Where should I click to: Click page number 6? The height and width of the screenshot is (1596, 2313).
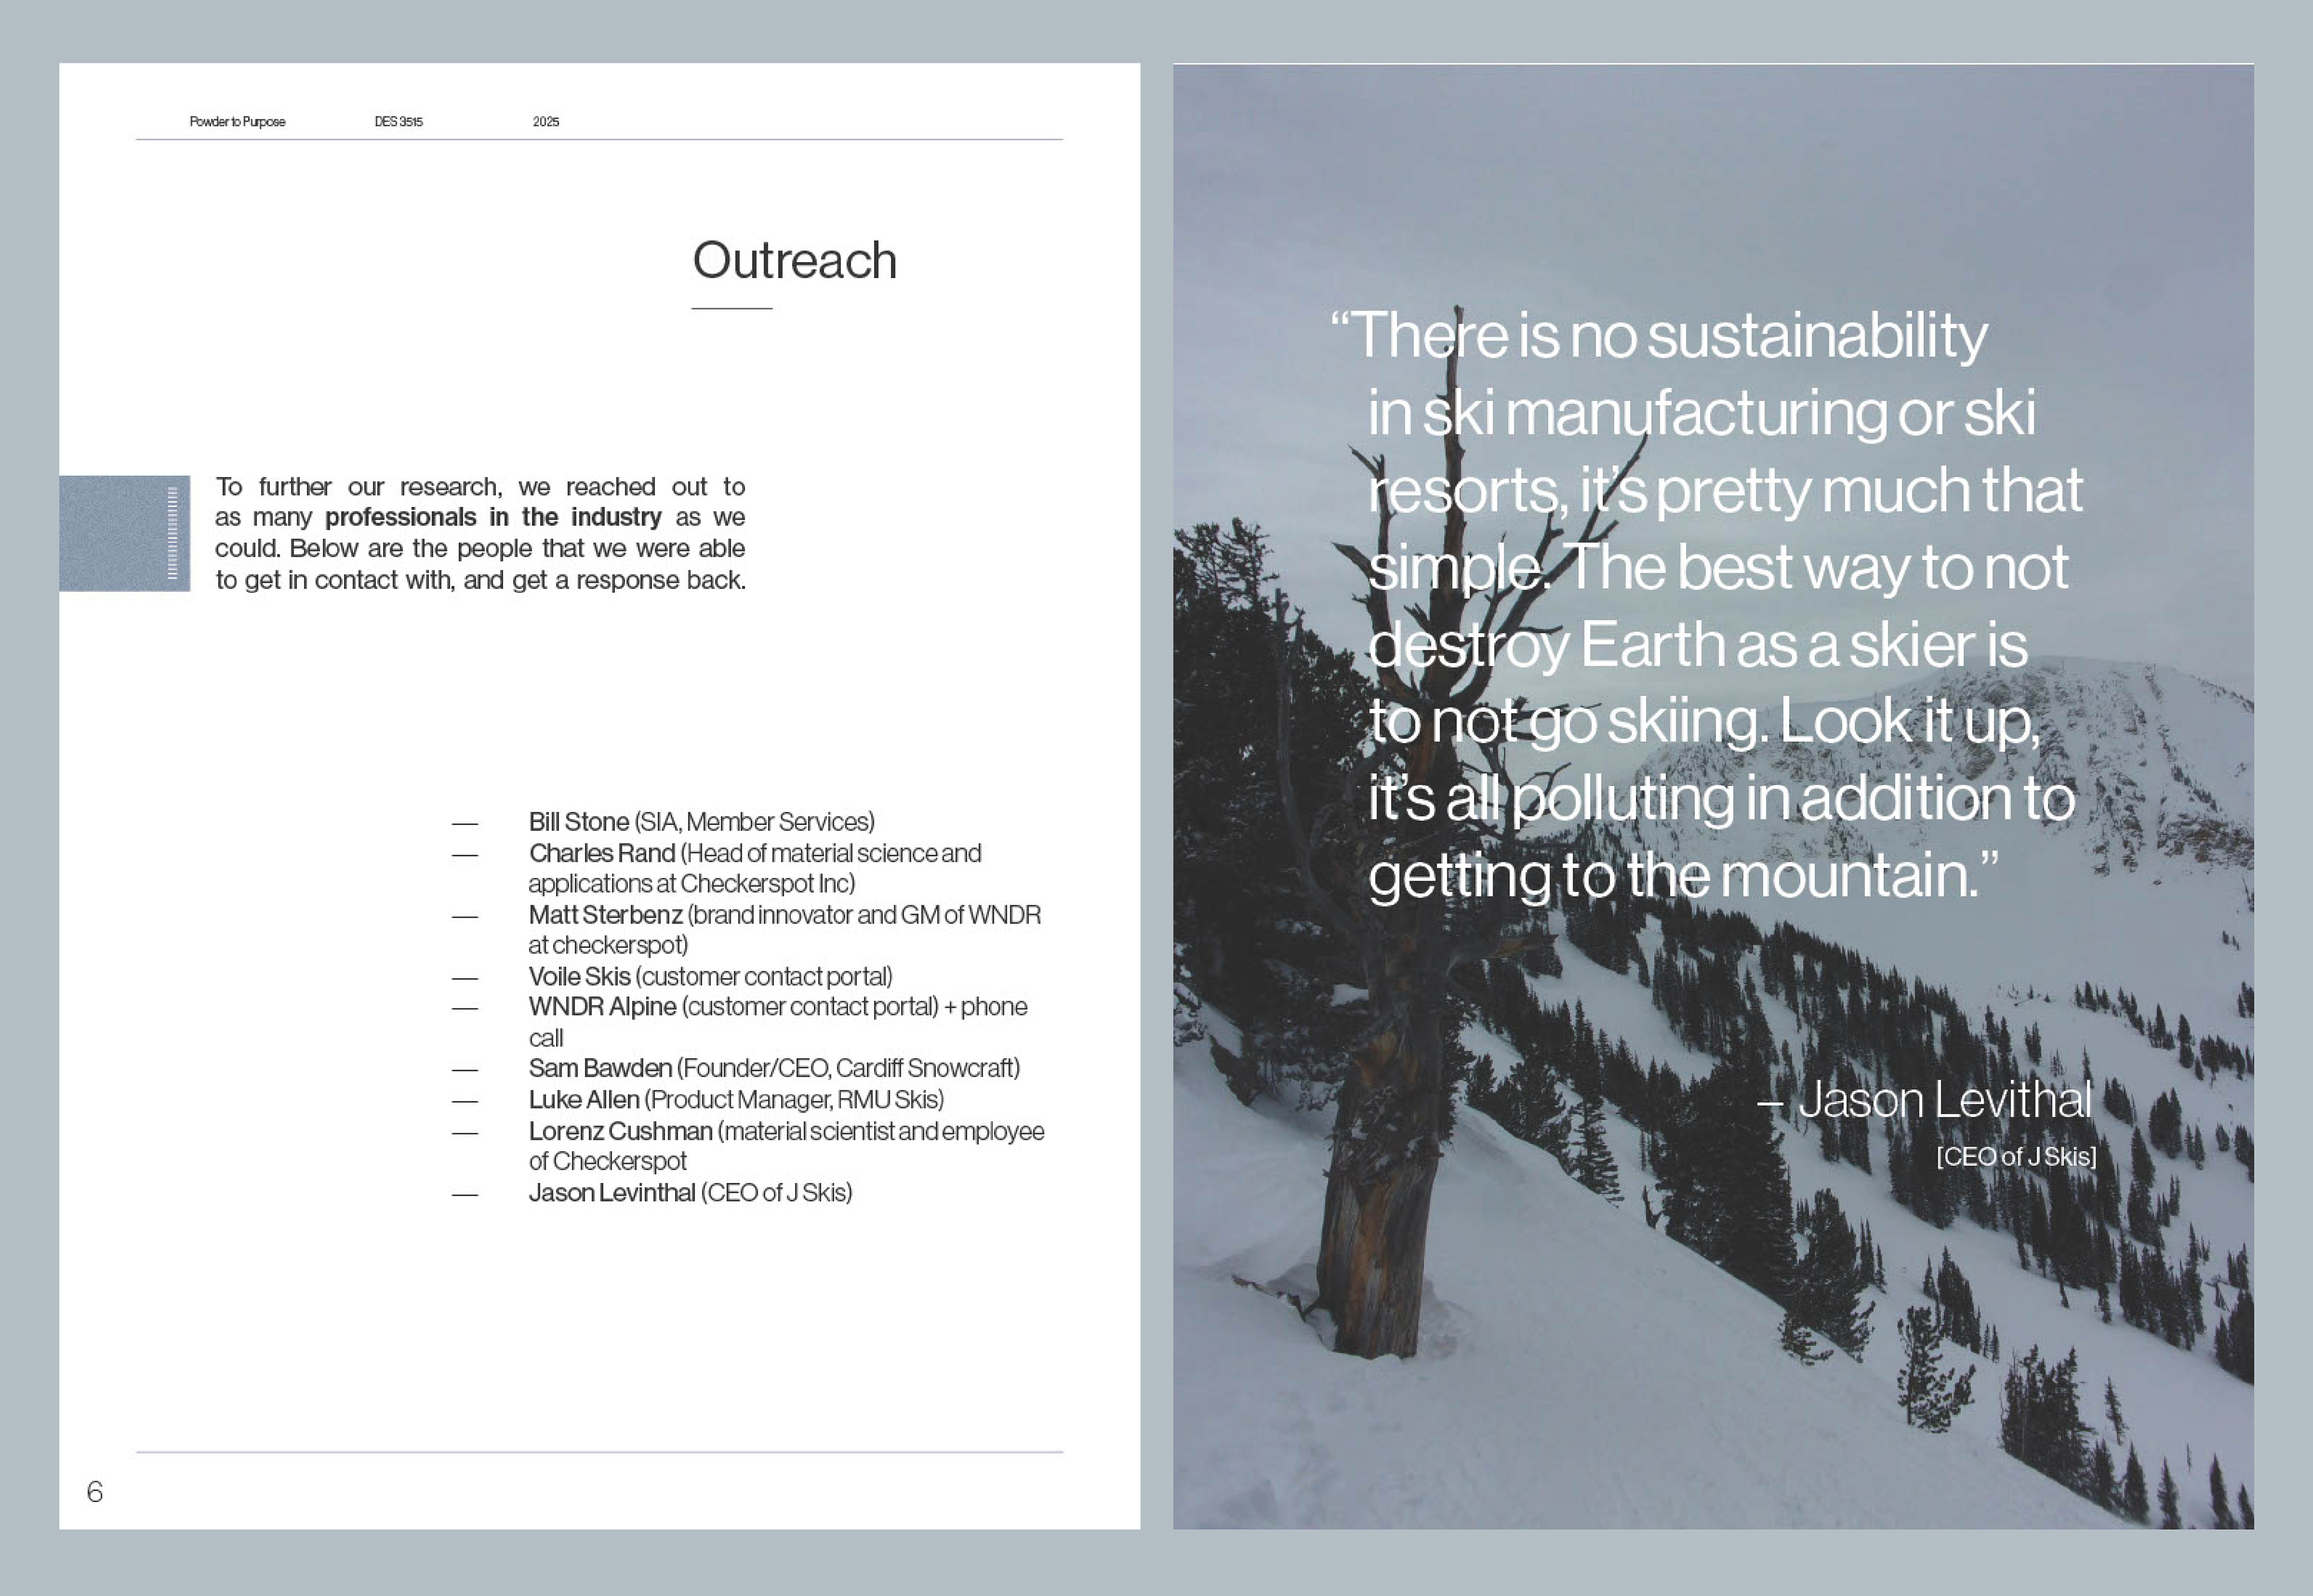95,1491
